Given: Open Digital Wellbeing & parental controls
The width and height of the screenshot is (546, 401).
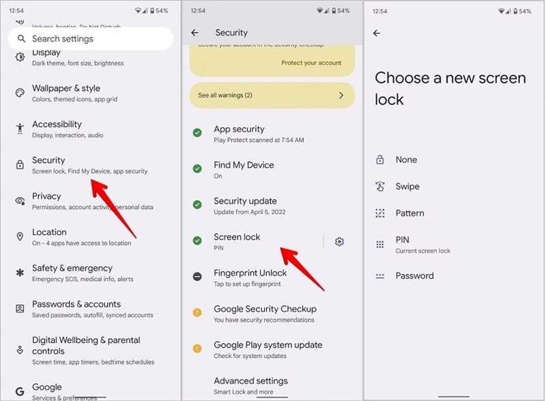Looking at the screenshot, I should coord(91,350).
